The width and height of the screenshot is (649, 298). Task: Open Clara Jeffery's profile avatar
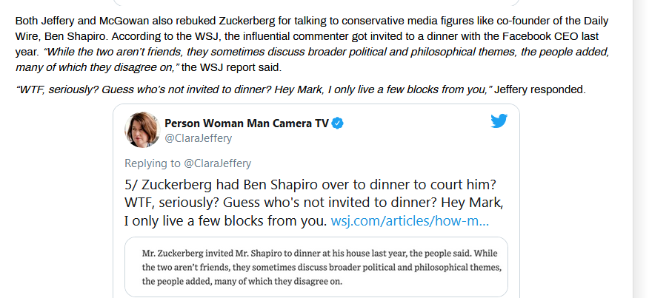point(142,130)
